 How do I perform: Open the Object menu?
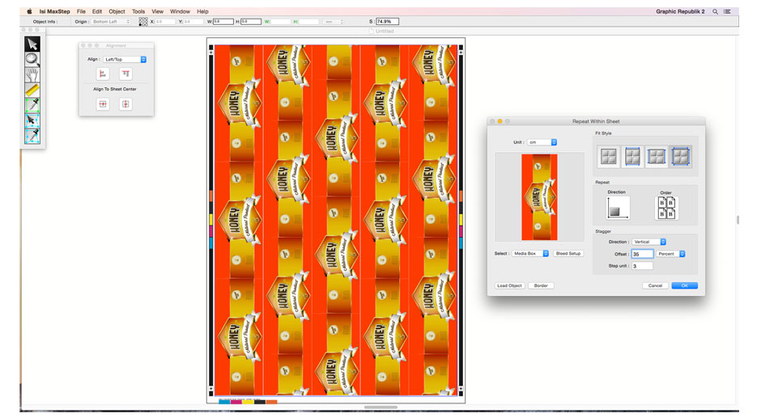pos(117,11)
